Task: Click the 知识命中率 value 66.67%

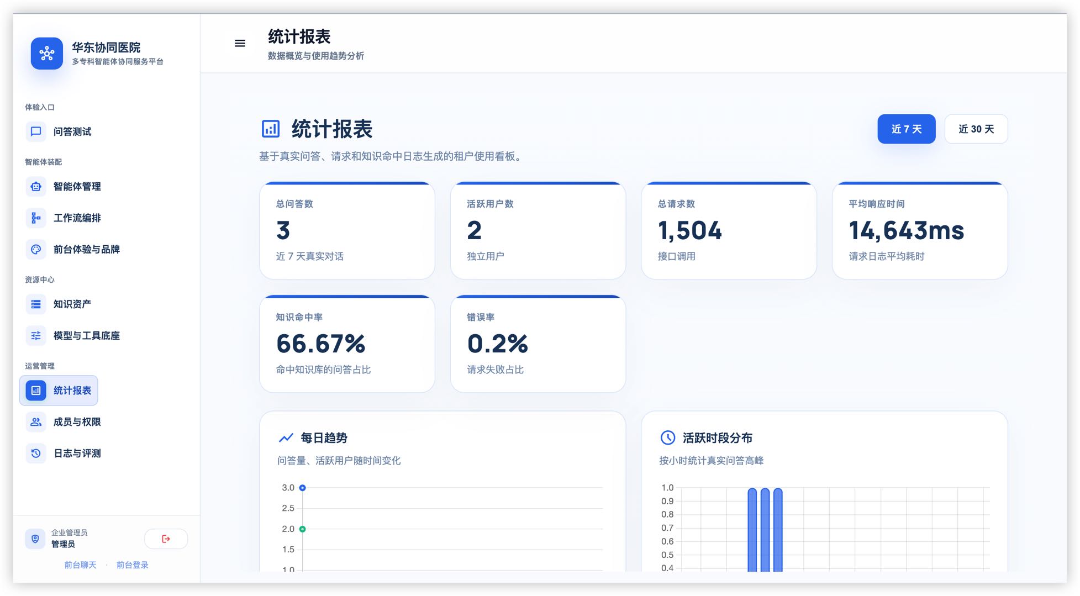Action: tap(321, 344)
